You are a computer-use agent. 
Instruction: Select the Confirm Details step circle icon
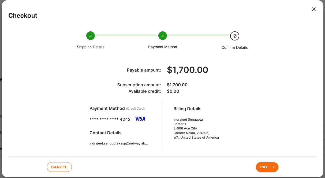click(234, 36)
